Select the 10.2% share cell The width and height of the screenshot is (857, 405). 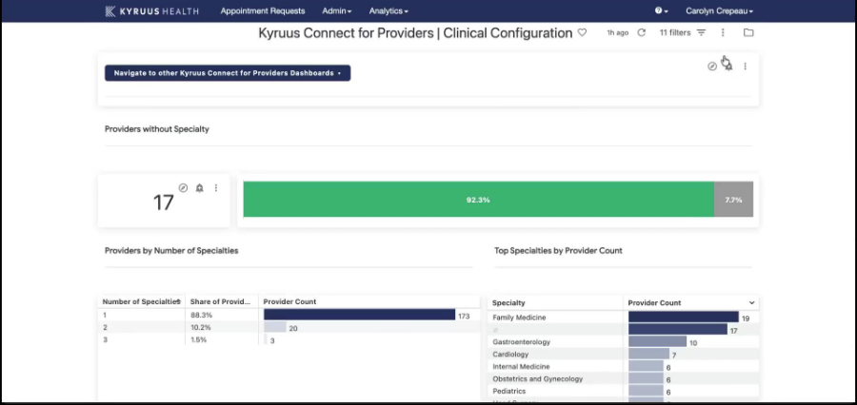click(x=201, y=327)
